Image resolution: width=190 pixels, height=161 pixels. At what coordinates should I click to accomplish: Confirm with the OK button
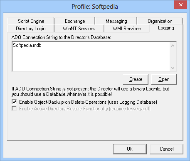(x=130, y=149)
